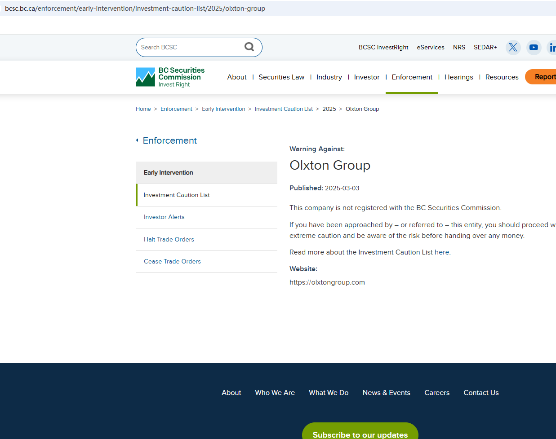The height and width of the screenshot is (439, 556).
Task: Open the About main menu
Action: [x=237, y=77]
